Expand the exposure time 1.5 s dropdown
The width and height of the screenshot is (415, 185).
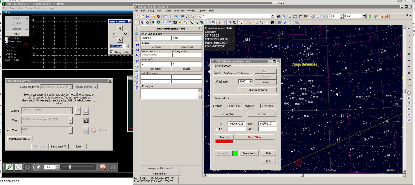coord(57,167)
